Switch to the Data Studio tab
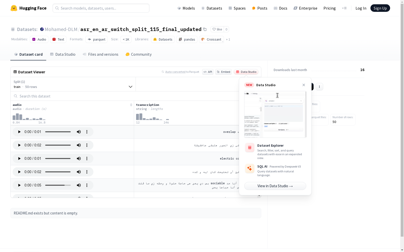 63,54
